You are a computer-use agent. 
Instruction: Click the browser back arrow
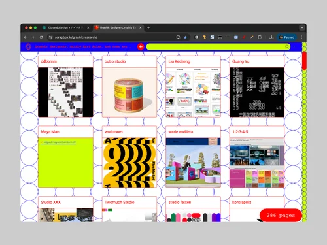click(x=26, y=37)
